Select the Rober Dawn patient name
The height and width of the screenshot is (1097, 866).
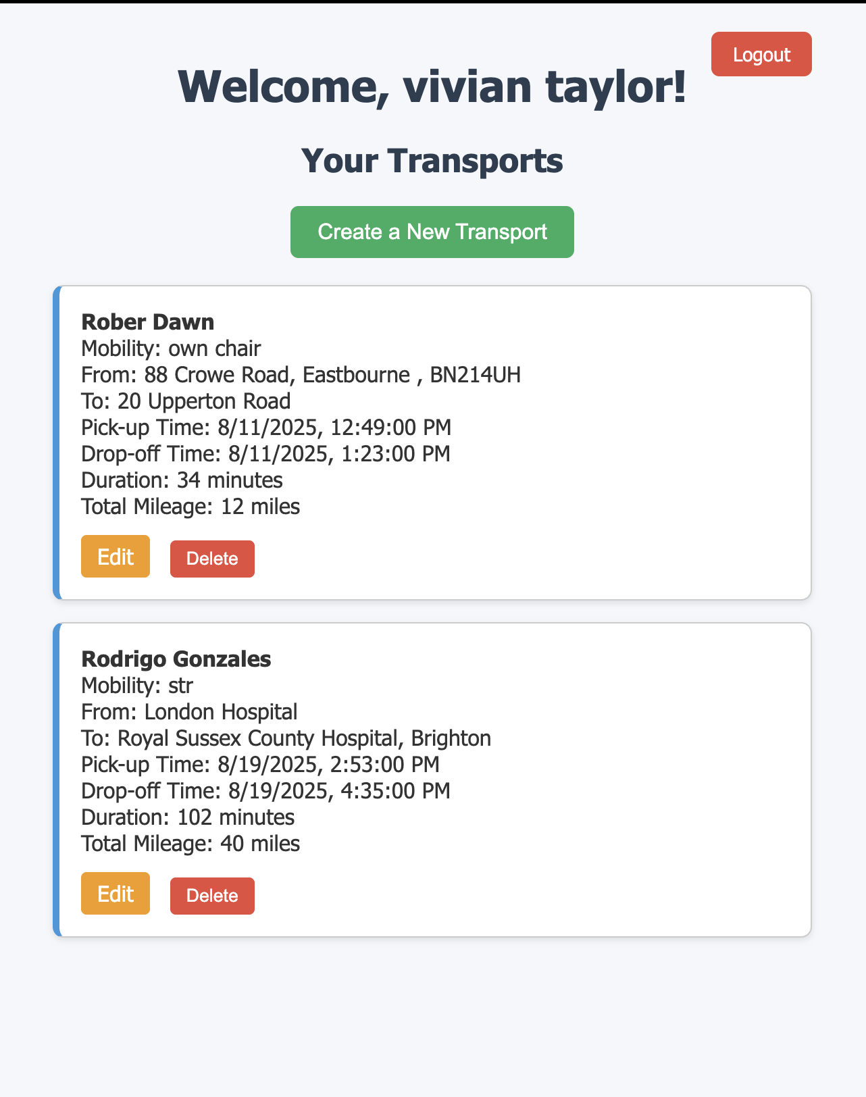[148, 322]
